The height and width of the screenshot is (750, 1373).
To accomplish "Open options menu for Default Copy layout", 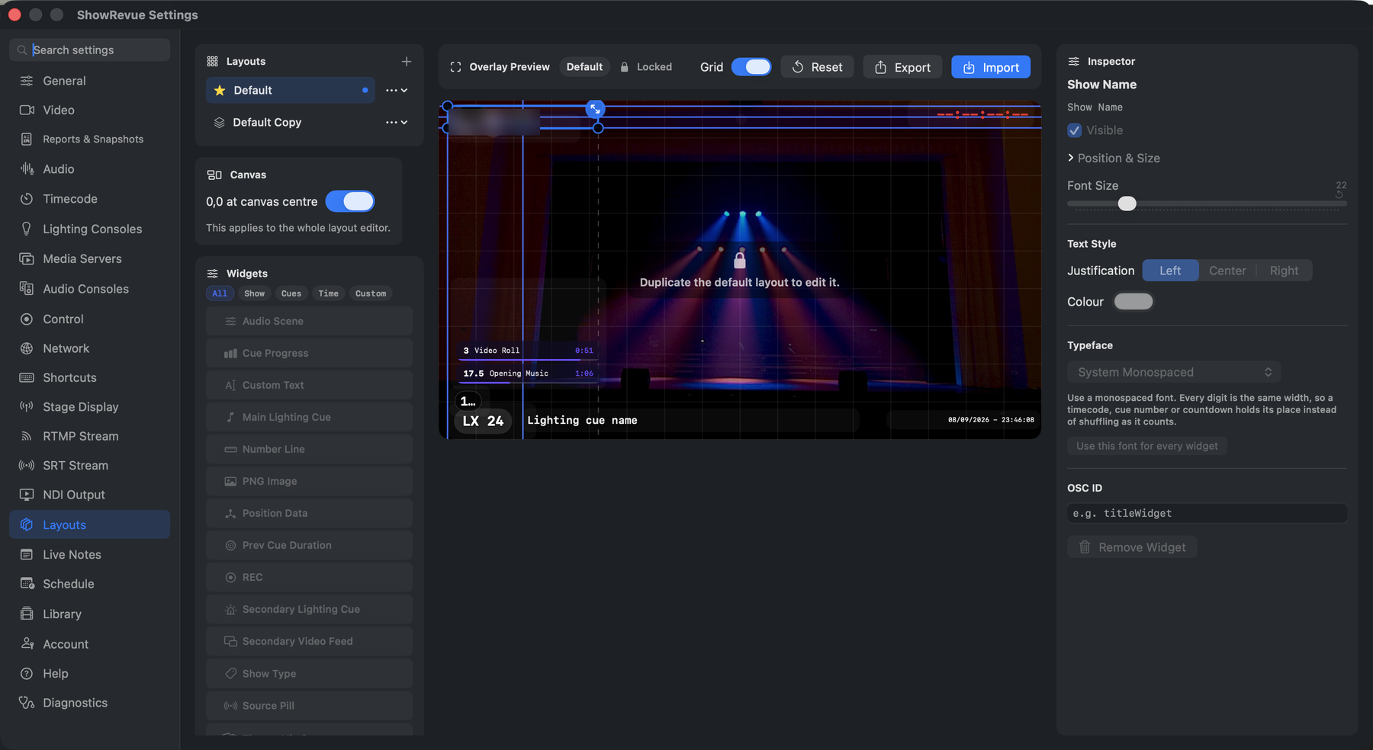I will point(396,123).
